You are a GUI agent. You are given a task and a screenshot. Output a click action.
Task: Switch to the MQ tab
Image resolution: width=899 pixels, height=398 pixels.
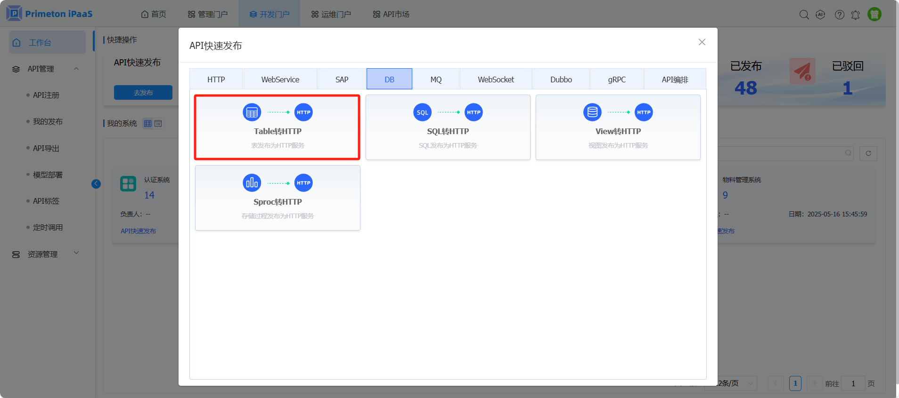pos(436,80)
